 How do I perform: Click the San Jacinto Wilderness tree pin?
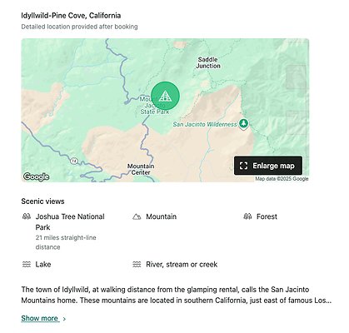click(244, 124)
